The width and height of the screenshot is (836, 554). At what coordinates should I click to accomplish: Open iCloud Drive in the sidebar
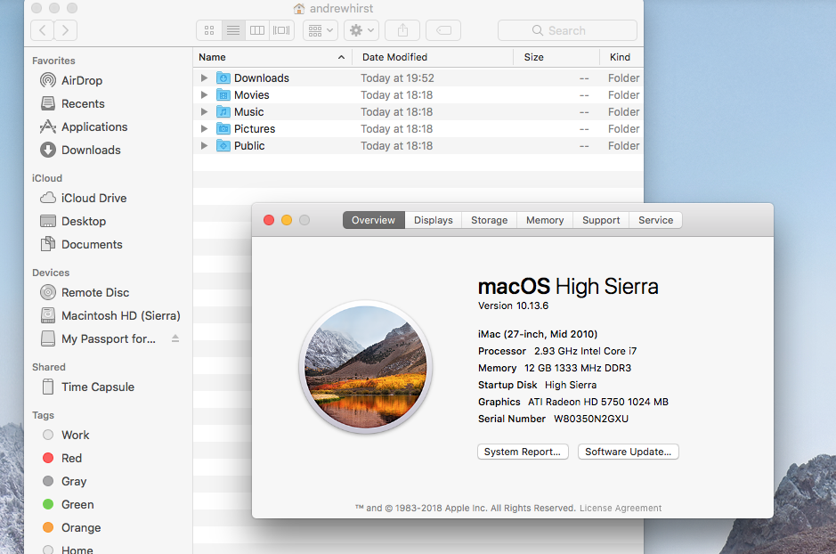tap(84, 198)
